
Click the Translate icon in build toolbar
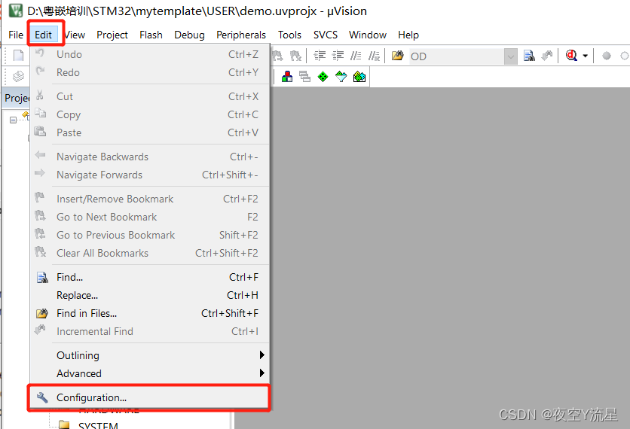click(19, 76)
